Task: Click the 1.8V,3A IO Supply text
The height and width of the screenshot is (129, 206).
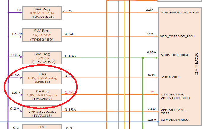Action: point(42,95)
